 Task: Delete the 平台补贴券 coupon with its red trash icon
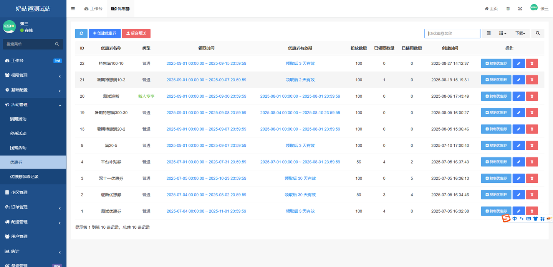tap(532, 162)
